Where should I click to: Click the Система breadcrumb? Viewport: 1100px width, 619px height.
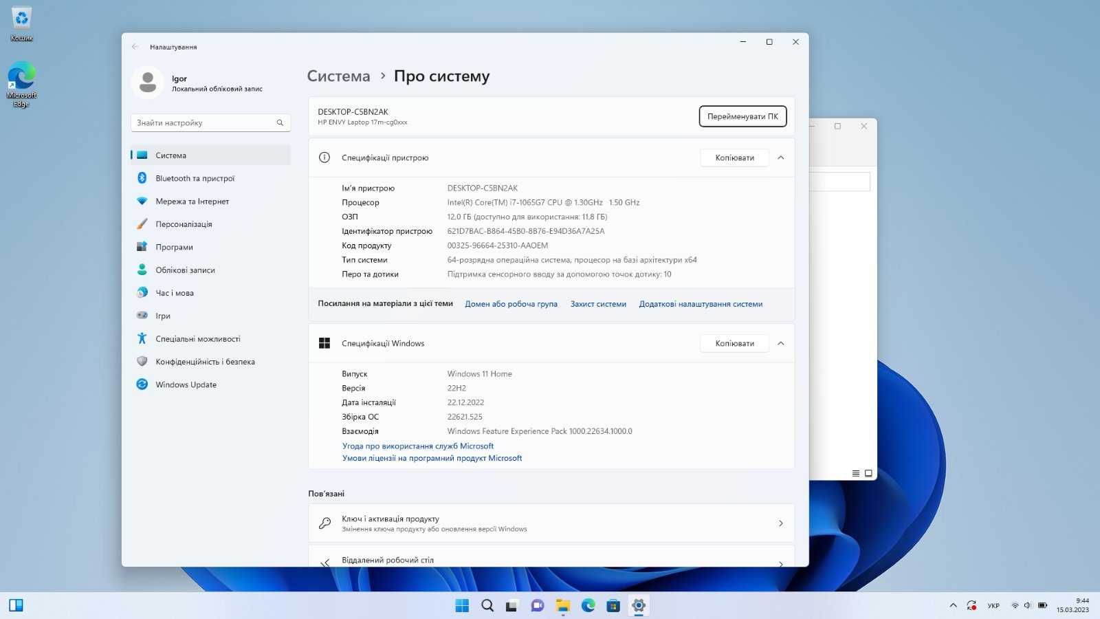click(x=338, y=76)
